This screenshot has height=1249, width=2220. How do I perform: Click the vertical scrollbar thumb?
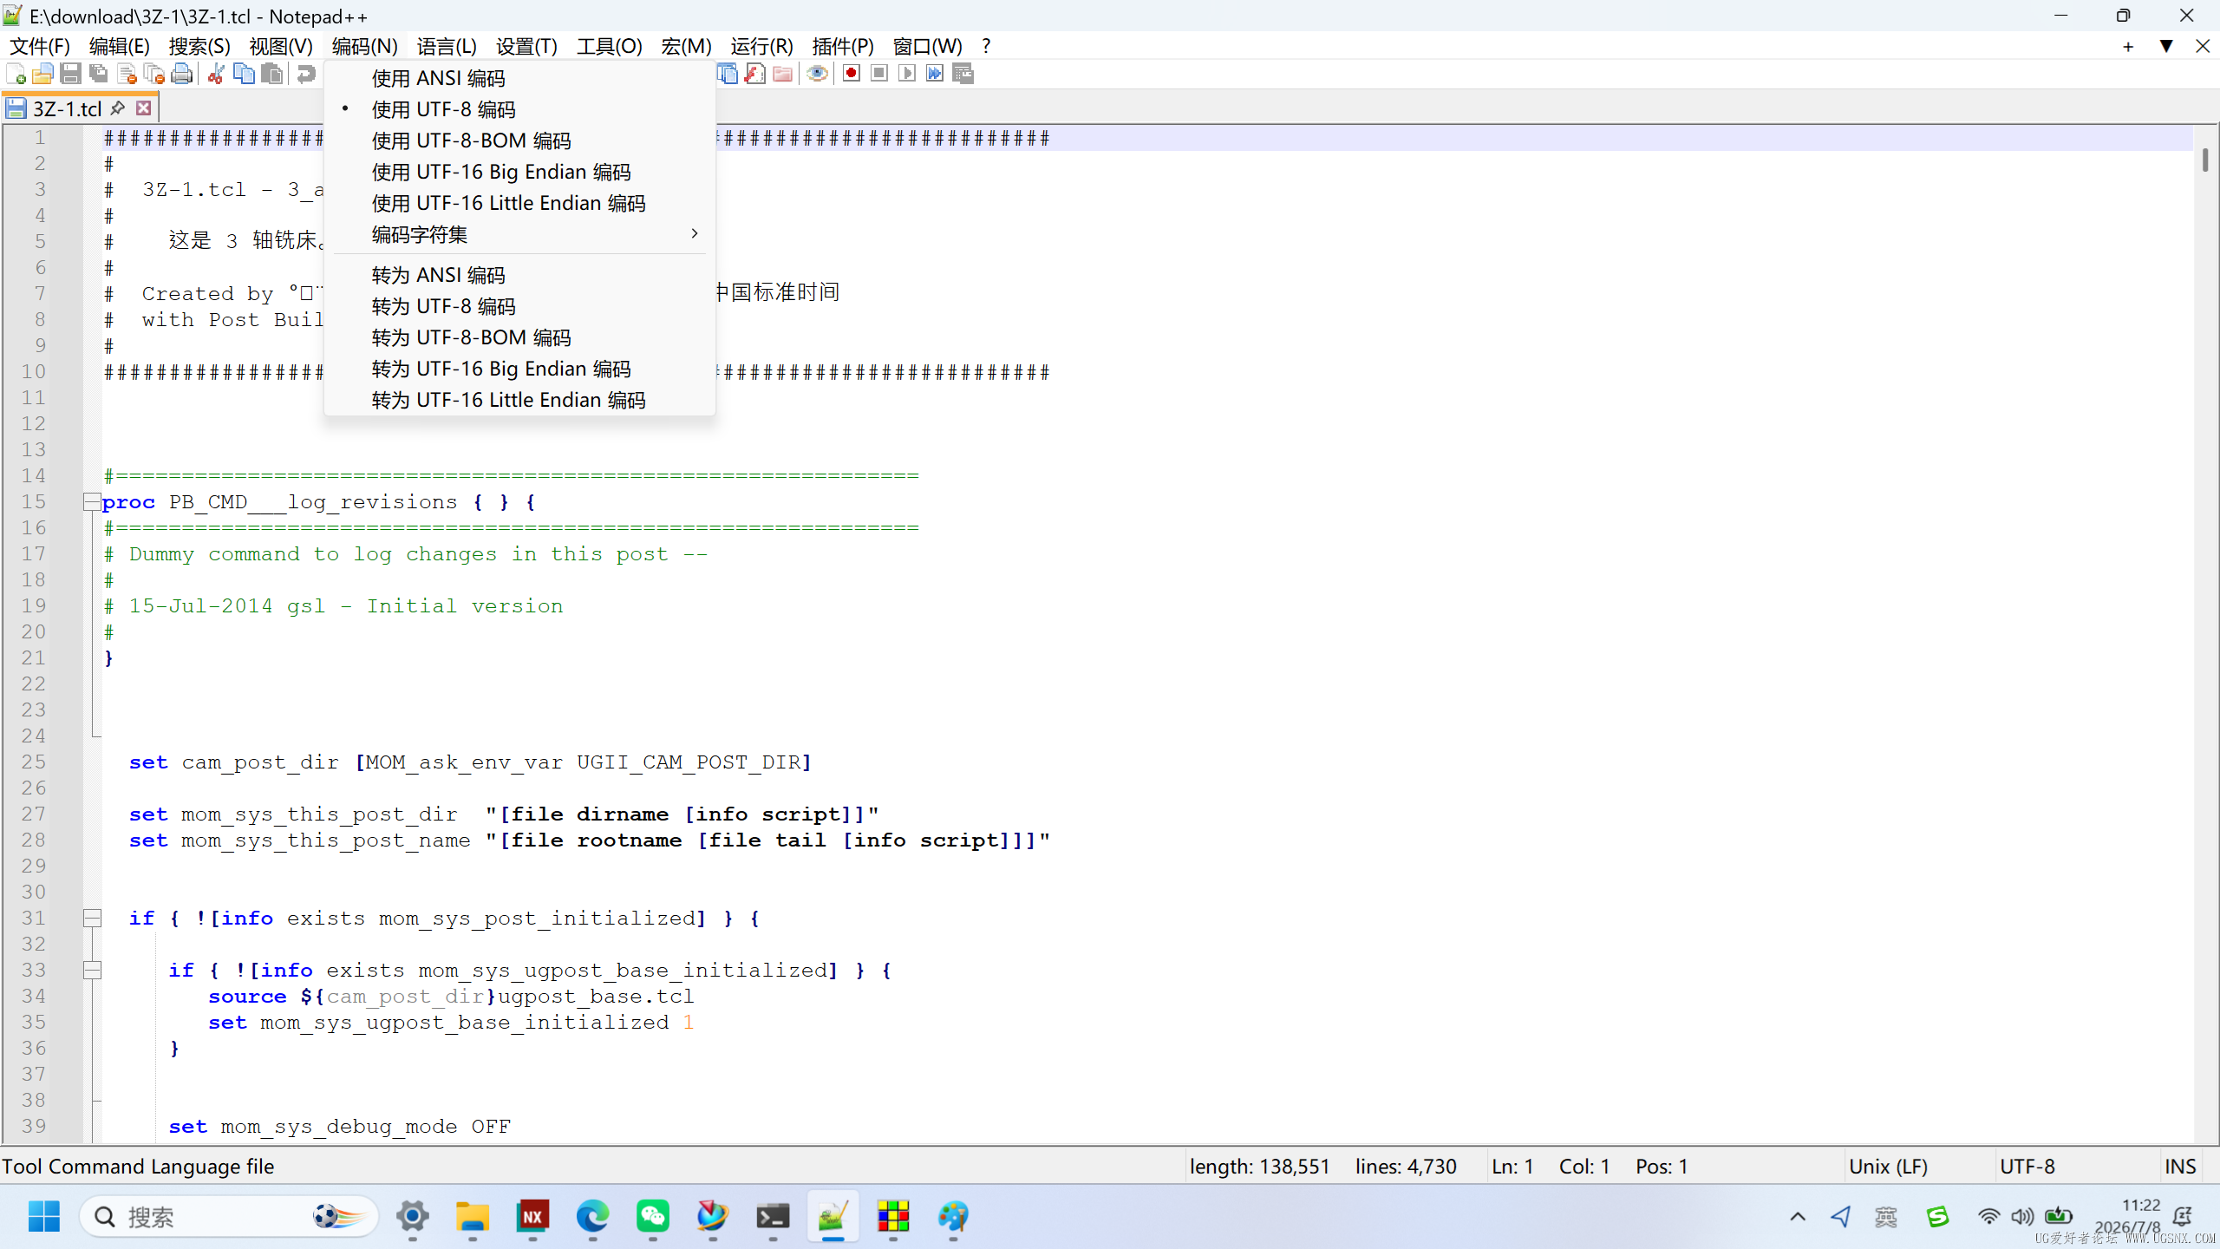[x=2205, y=160]
